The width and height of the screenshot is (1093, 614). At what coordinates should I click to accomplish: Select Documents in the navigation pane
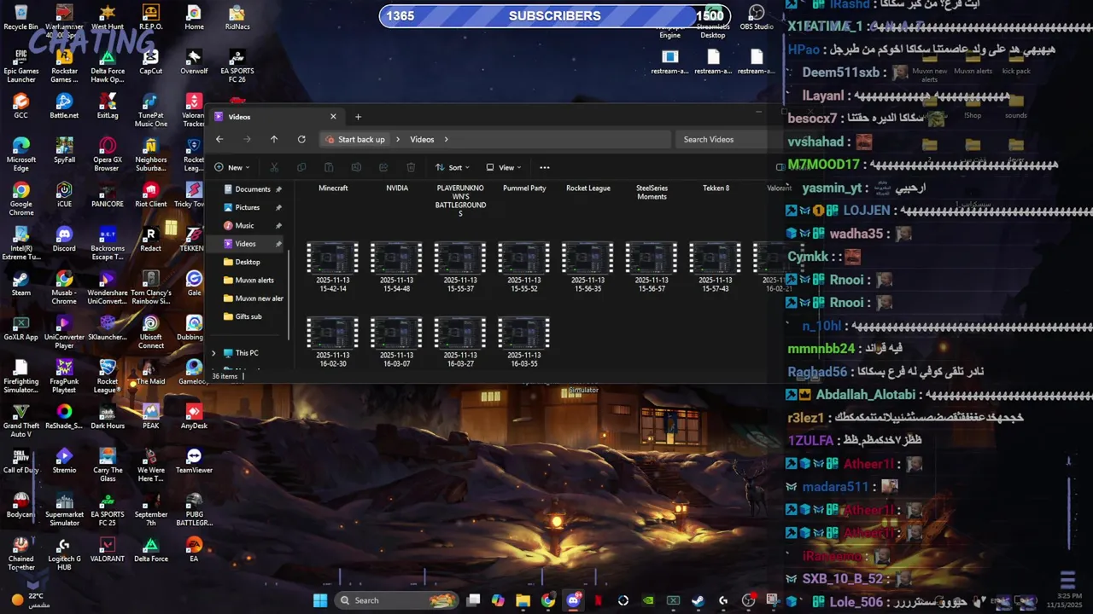(253, 189)
